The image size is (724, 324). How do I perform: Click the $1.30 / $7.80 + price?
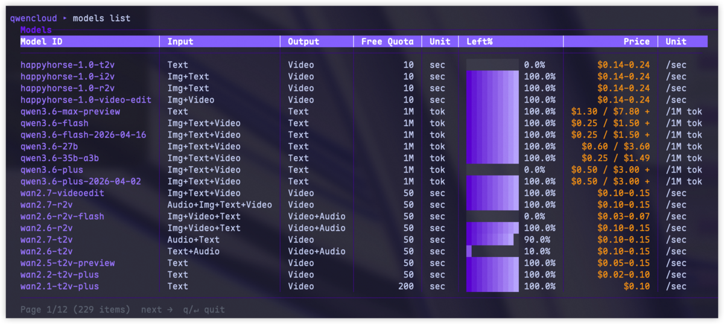611,112
